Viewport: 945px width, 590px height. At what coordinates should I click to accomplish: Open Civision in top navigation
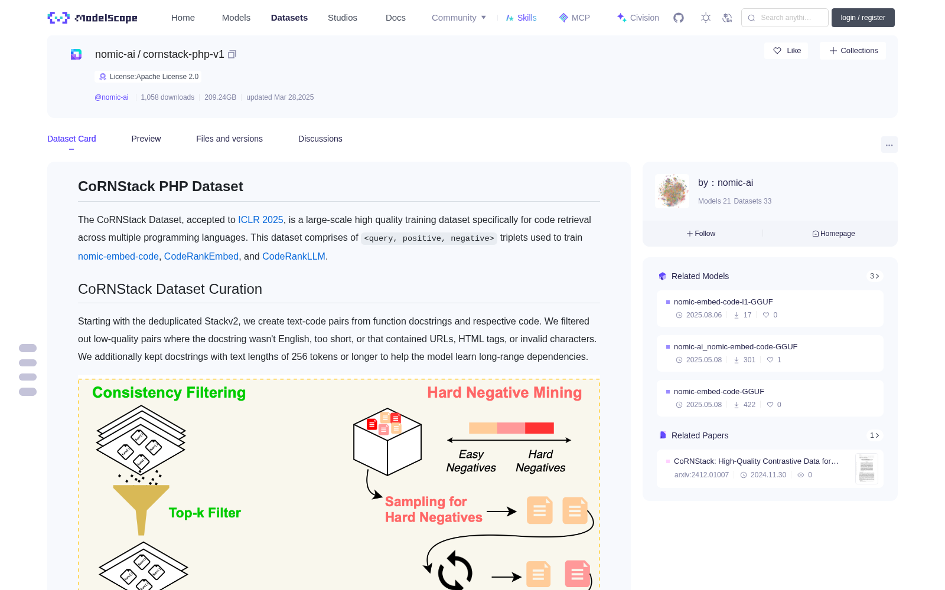click(x=638, y=18)
